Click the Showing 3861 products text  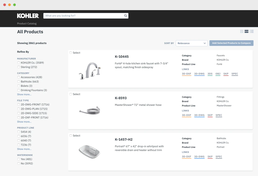[32, 43]
